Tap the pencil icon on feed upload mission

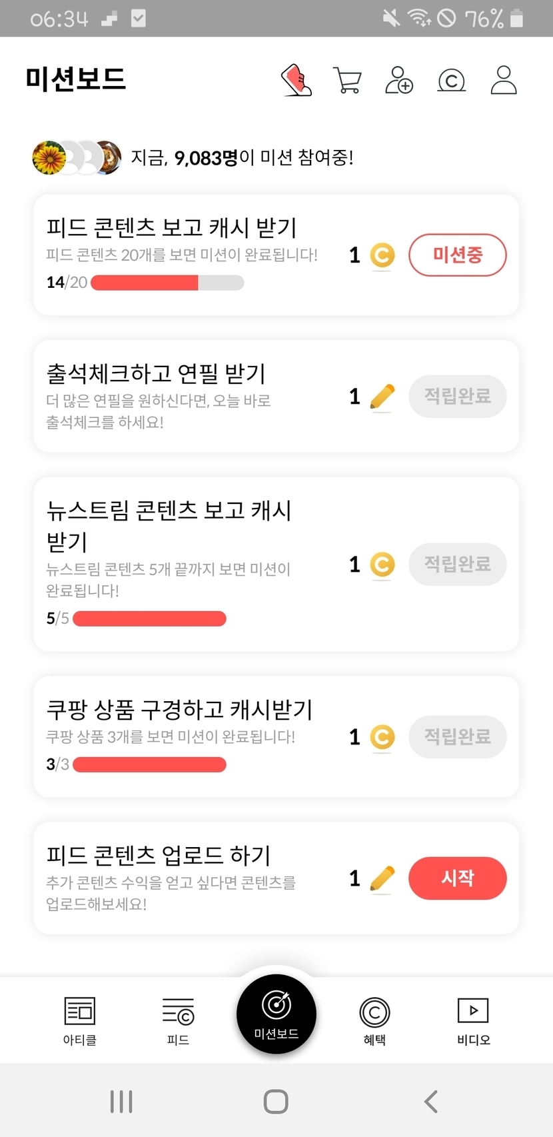(x=382, y=878)
